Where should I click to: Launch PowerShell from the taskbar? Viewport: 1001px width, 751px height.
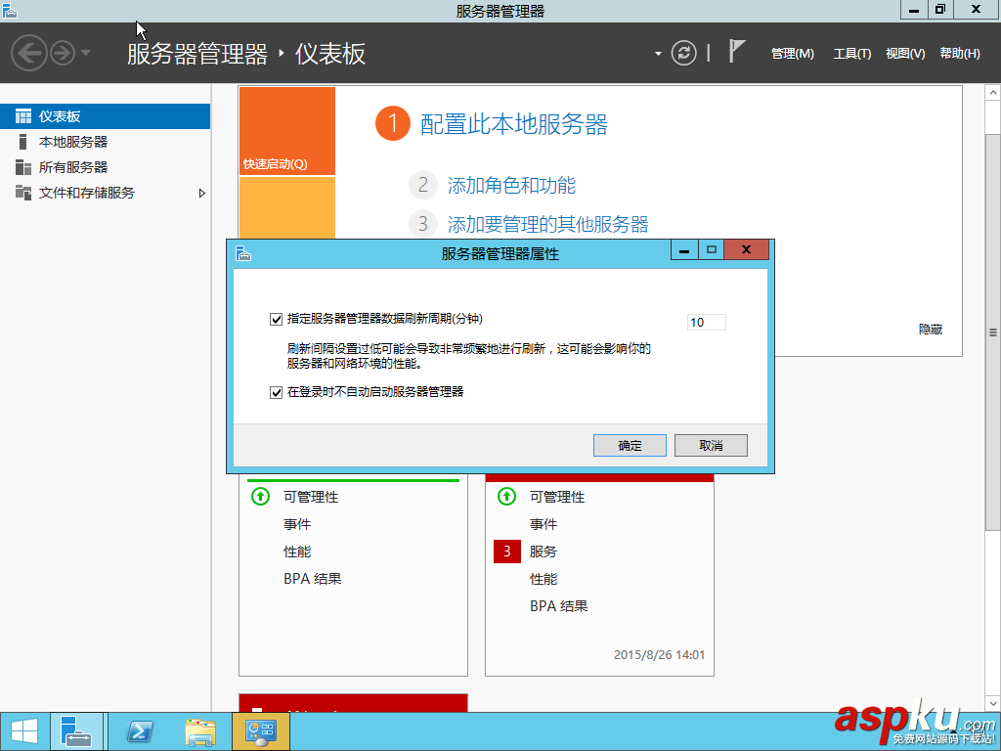(x=141, y=731)
